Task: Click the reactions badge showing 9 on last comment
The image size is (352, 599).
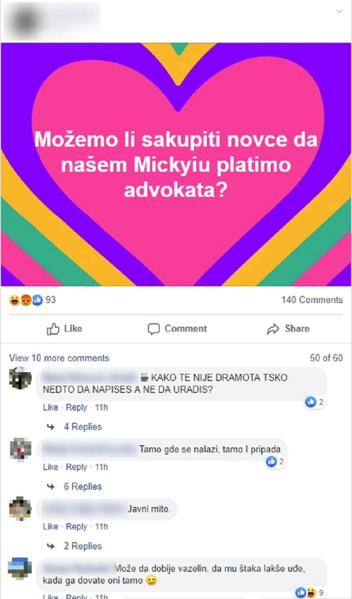Action: click(x=309, y=593)
